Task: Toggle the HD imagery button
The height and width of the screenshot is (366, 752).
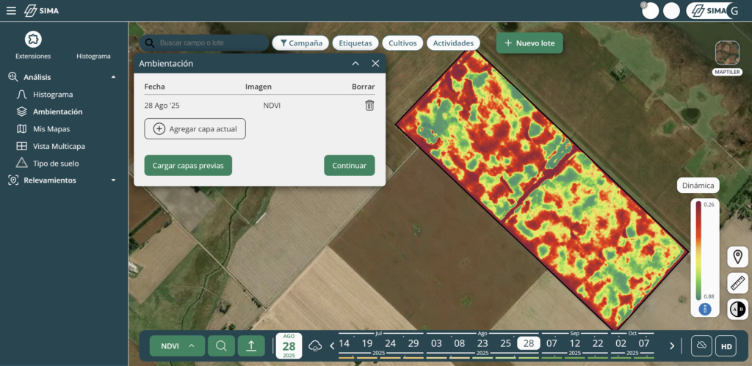Action: click(726, 345)
